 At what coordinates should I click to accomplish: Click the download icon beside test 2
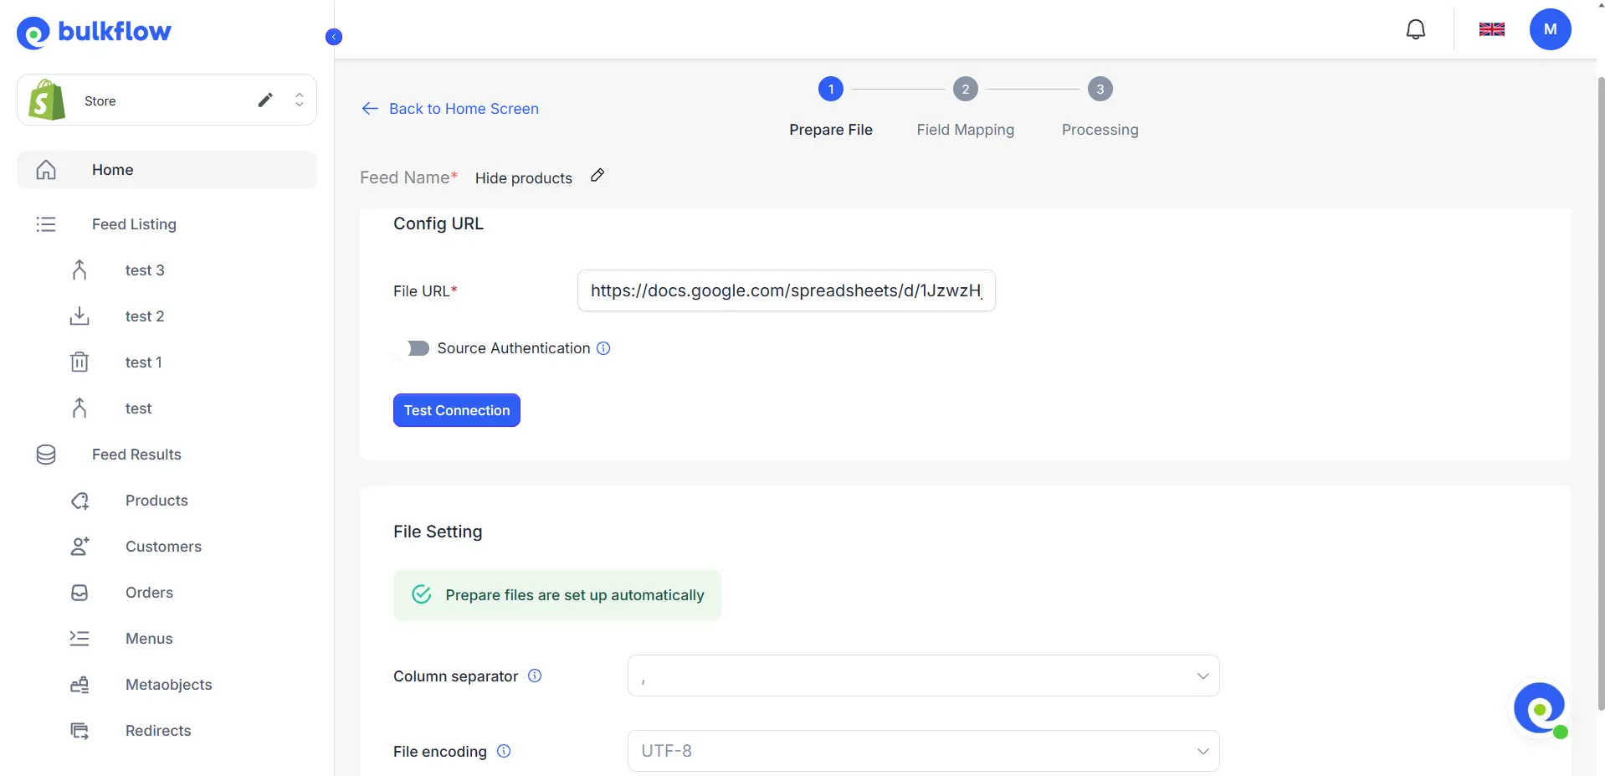pyautogui.click(x=79, y=316)
